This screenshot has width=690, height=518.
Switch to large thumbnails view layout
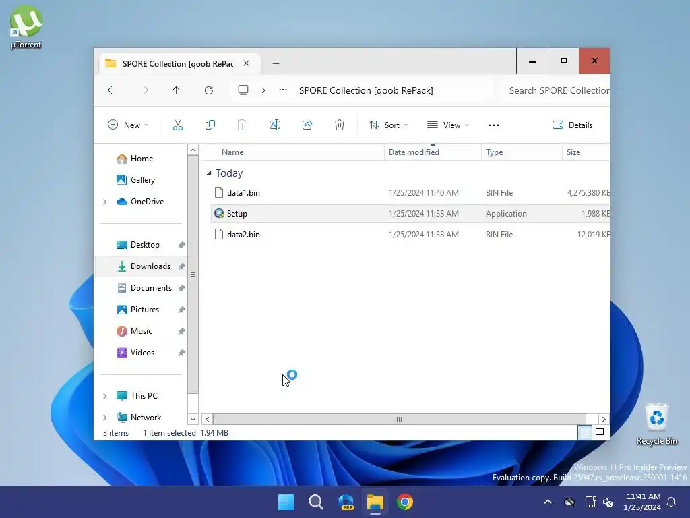pos(600,432)
